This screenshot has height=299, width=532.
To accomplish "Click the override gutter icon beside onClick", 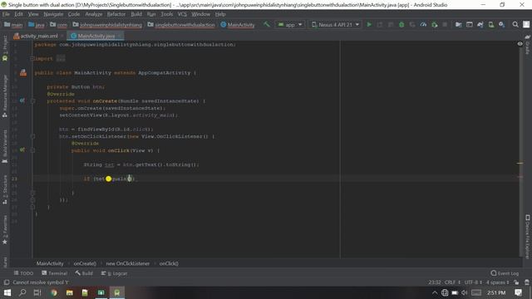I will 22,149.
